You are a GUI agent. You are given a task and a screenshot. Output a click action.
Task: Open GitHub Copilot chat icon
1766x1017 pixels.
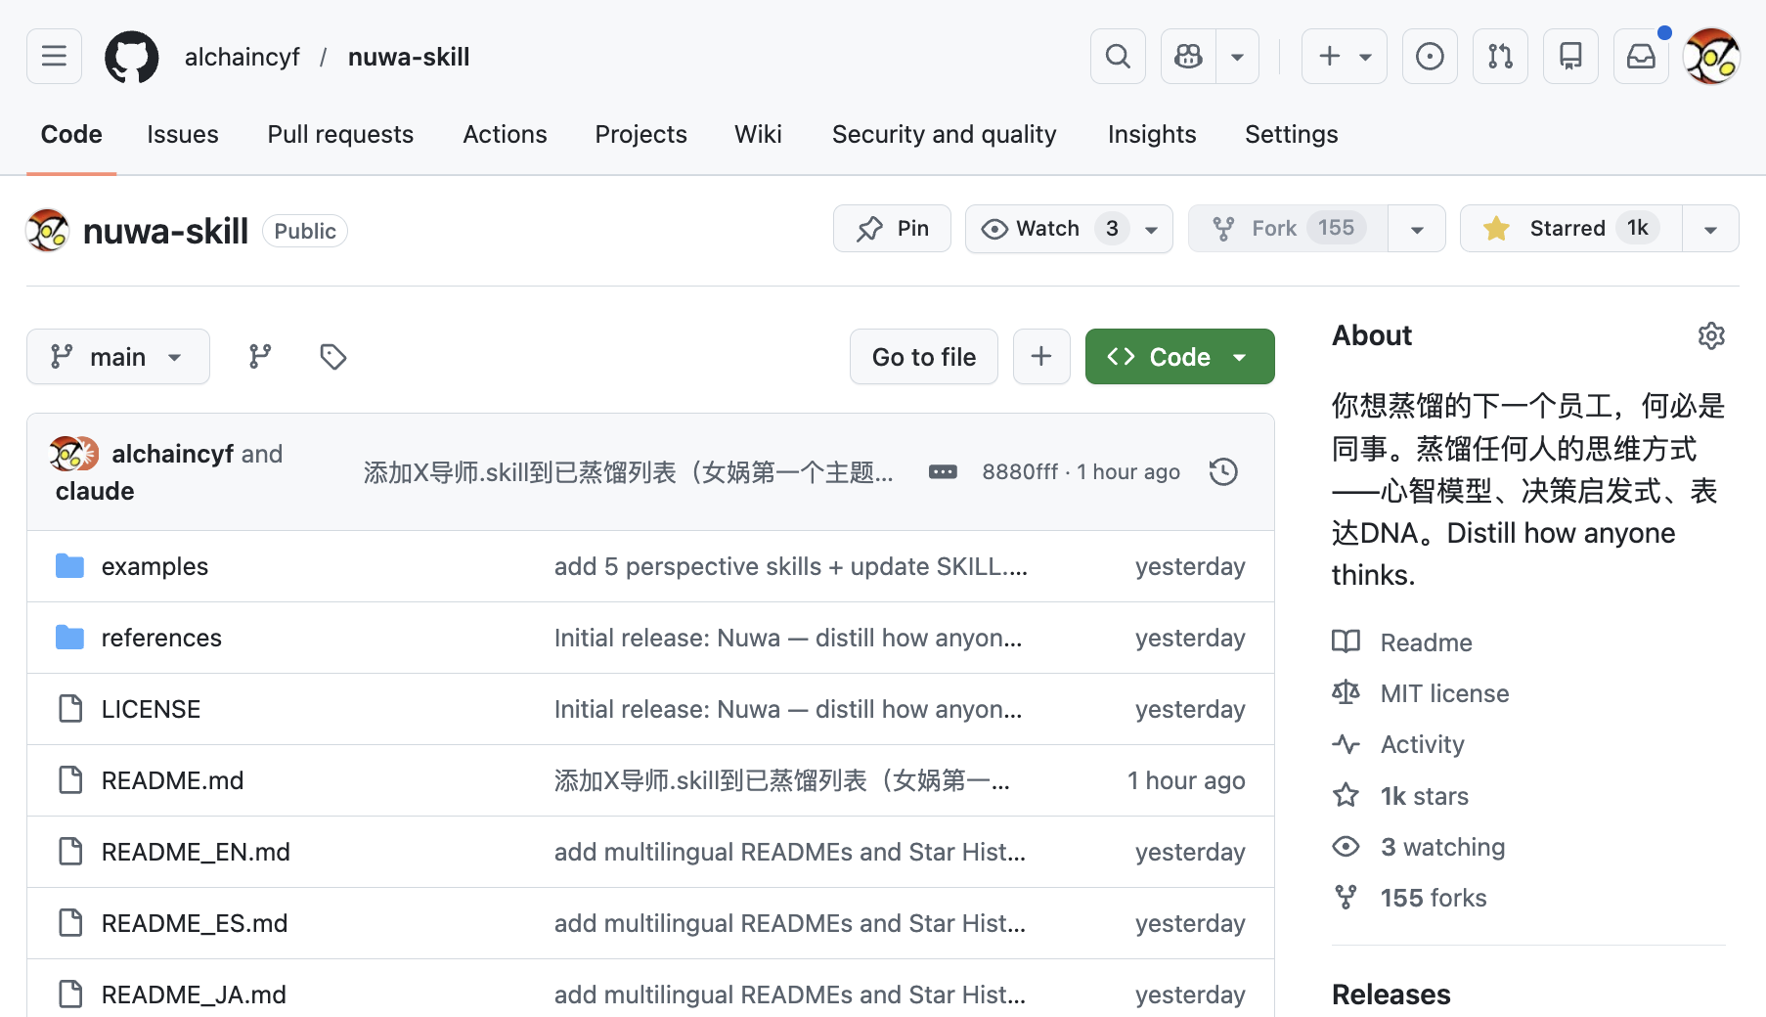click(x=1187, y=56)
